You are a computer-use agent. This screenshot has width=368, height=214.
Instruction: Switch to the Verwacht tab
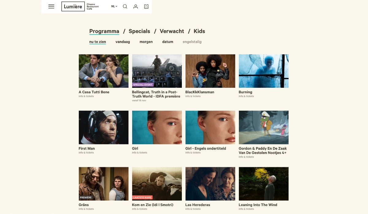click(172, 31)
